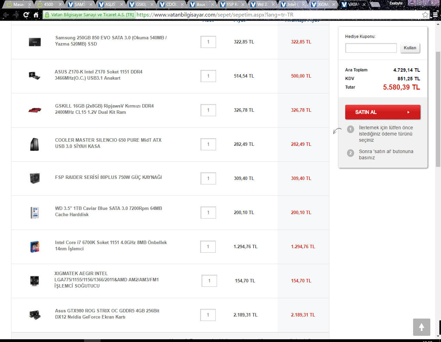
Task: Click the Ara Toplam value 4.729,14 TL
Action: click(407, 70)
